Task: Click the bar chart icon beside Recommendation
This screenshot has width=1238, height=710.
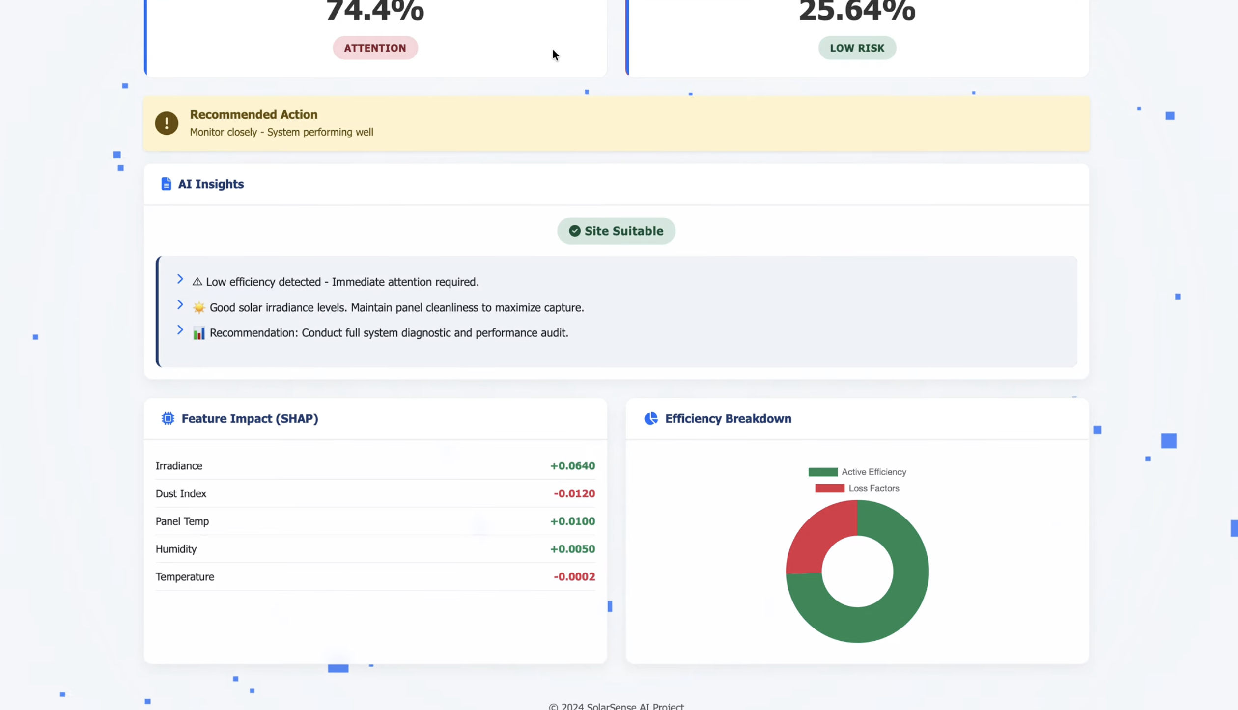Action: [199, 333]
